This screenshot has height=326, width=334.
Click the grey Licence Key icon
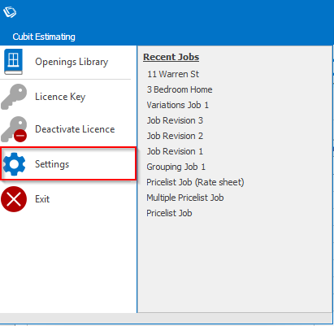click(14, 97)
